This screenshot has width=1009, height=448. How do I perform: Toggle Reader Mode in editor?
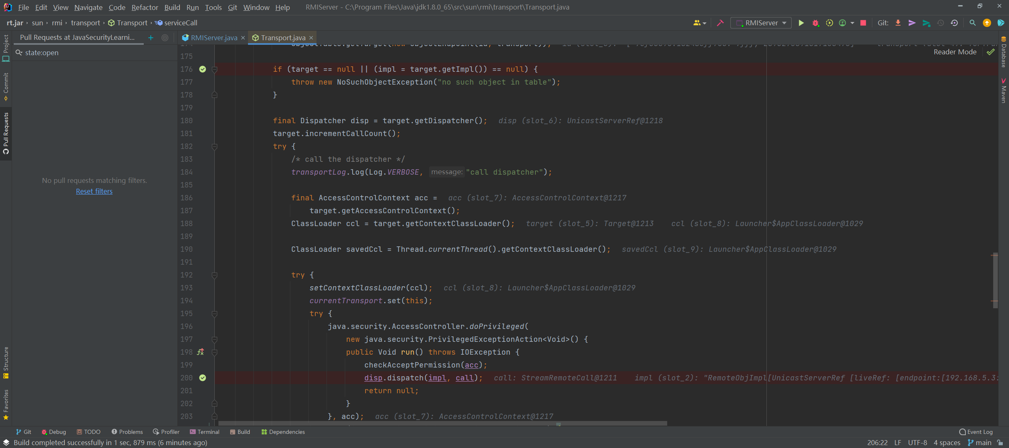click(x=955, y=52)
